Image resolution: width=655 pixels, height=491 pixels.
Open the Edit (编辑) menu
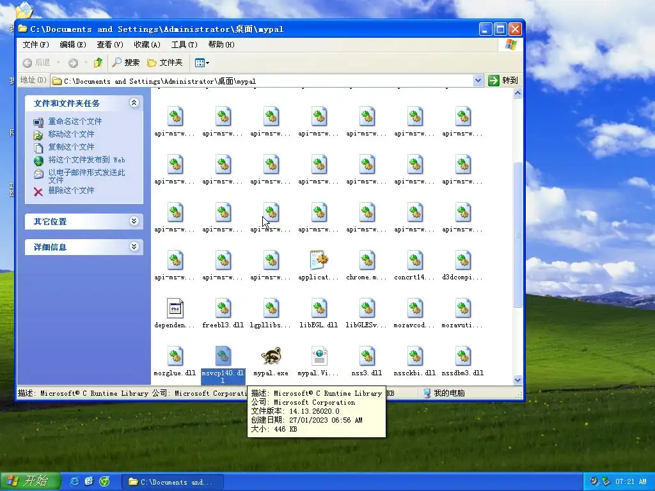[73, 44]
